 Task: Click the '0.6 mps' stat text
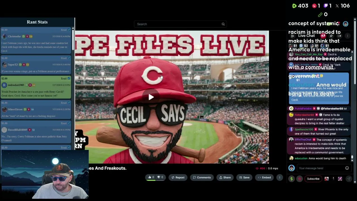pyautogui.click(x=273, y=168)
